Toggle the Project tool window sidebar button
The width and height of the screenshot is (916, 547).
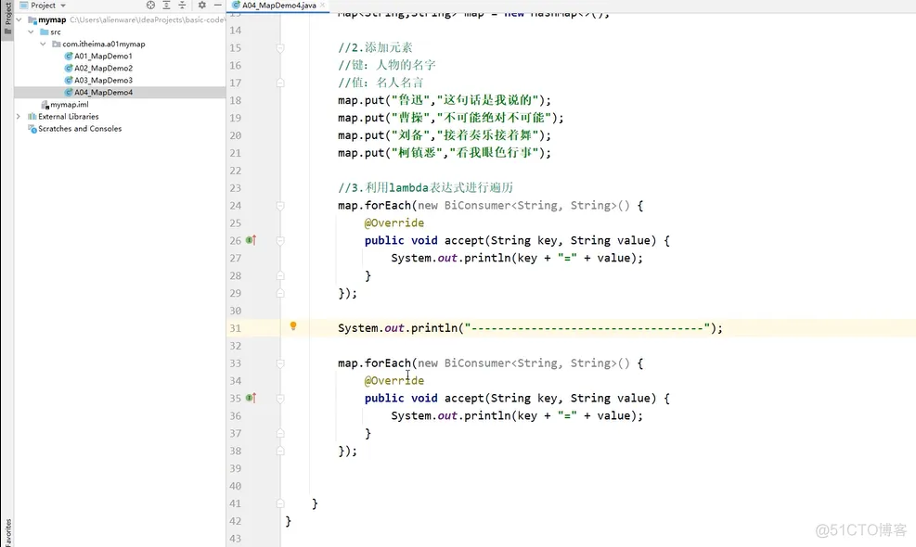coord(6,19)
